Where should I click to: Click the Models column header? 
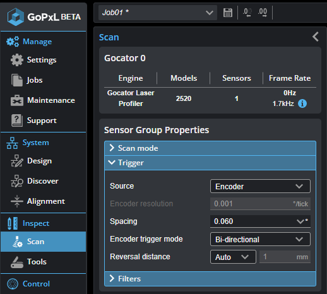click(184, 78)
